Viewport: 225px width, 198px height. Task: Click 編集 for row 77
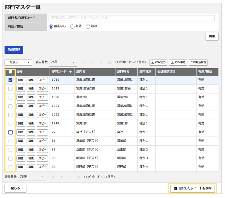[31, 132]
